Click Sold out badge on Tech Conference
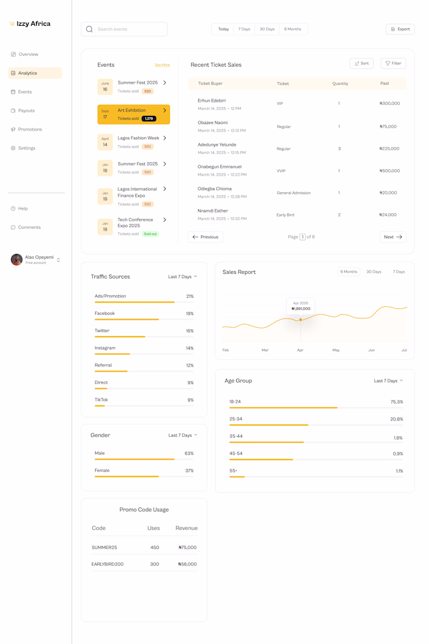This screenshot has height=644, width=429. pyautogui.click(x=150, y=234)
